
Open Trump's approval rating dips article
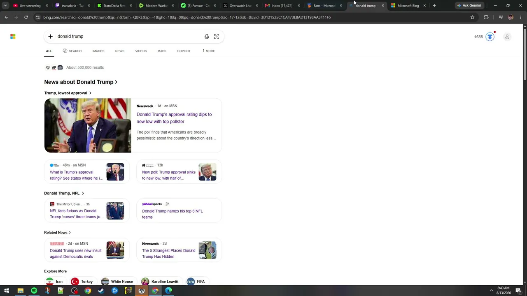coord(174,118)
